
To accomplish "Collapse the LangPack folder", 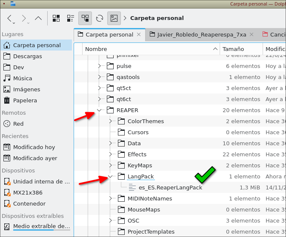I will 110,176.
